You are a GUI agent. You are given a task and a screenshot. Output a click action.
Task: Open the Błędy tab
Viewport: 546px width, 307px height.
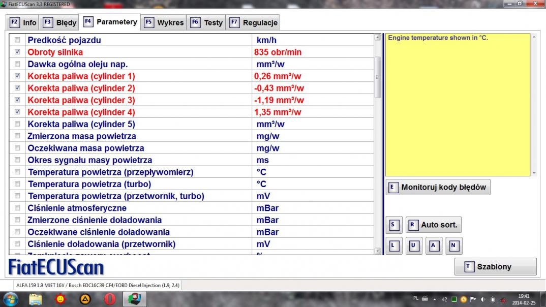60,23
